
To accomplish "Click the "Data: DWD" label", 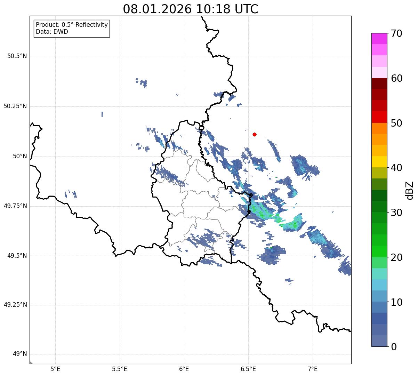I will click(52, 32).
